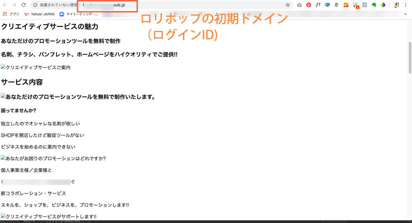This screenshot has height=223, width=412.
Task: Click the クリエイティブサービスの魅力 heading
Action: point(49,26)
